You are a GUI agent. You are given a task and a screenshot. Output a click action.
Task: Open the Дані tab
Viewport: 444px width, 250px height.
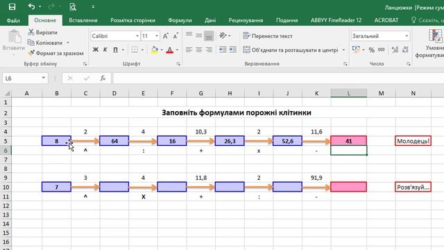210,20
